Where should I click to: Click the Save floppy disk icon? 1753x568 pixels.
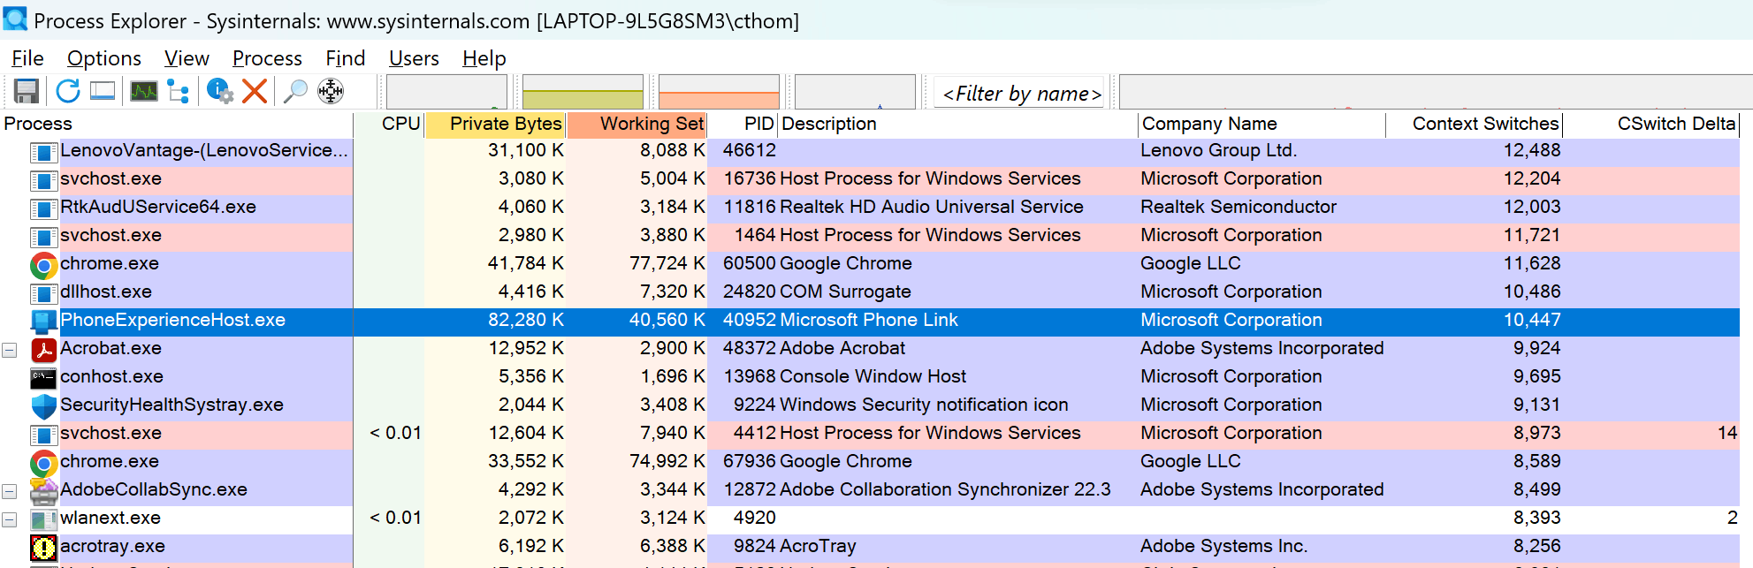(x=27, y=91)
